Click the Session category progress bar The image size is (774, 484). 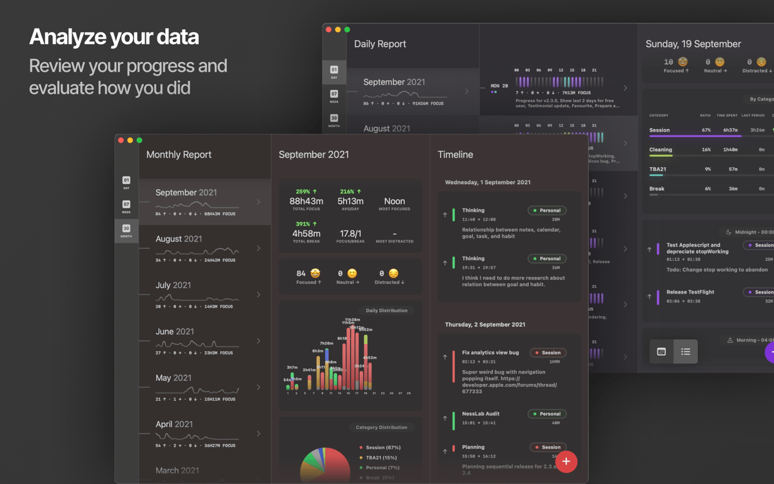(x=695, y=136)
